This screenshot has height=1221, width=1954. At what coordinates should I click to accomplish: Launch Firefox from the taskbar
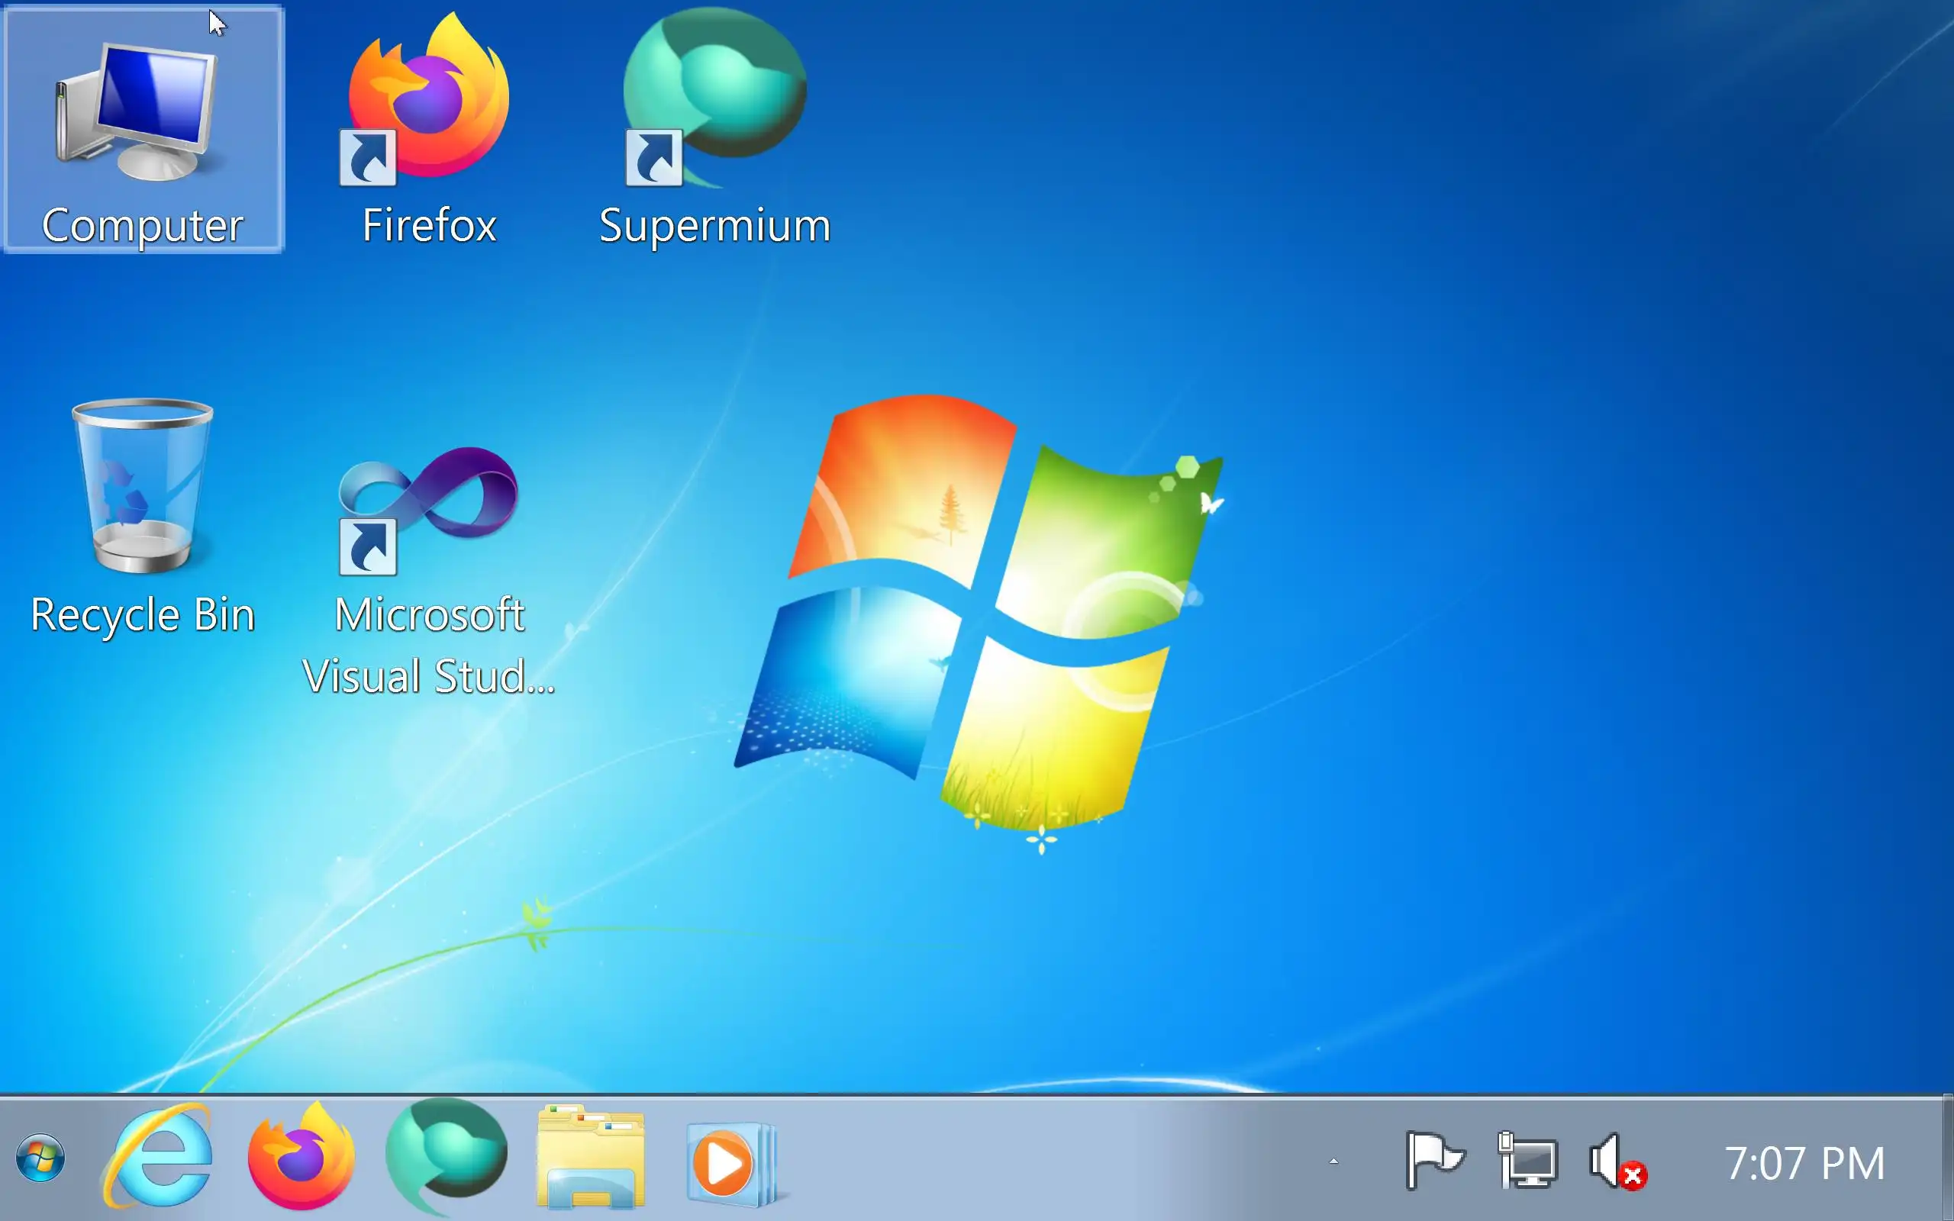click(301, 1158)
